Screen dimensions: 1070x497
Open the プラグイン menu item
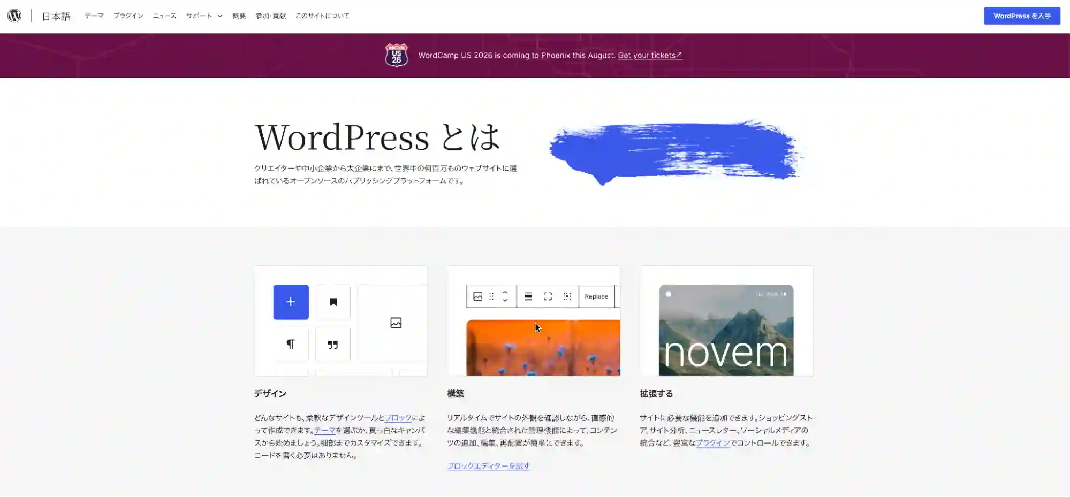128,16
